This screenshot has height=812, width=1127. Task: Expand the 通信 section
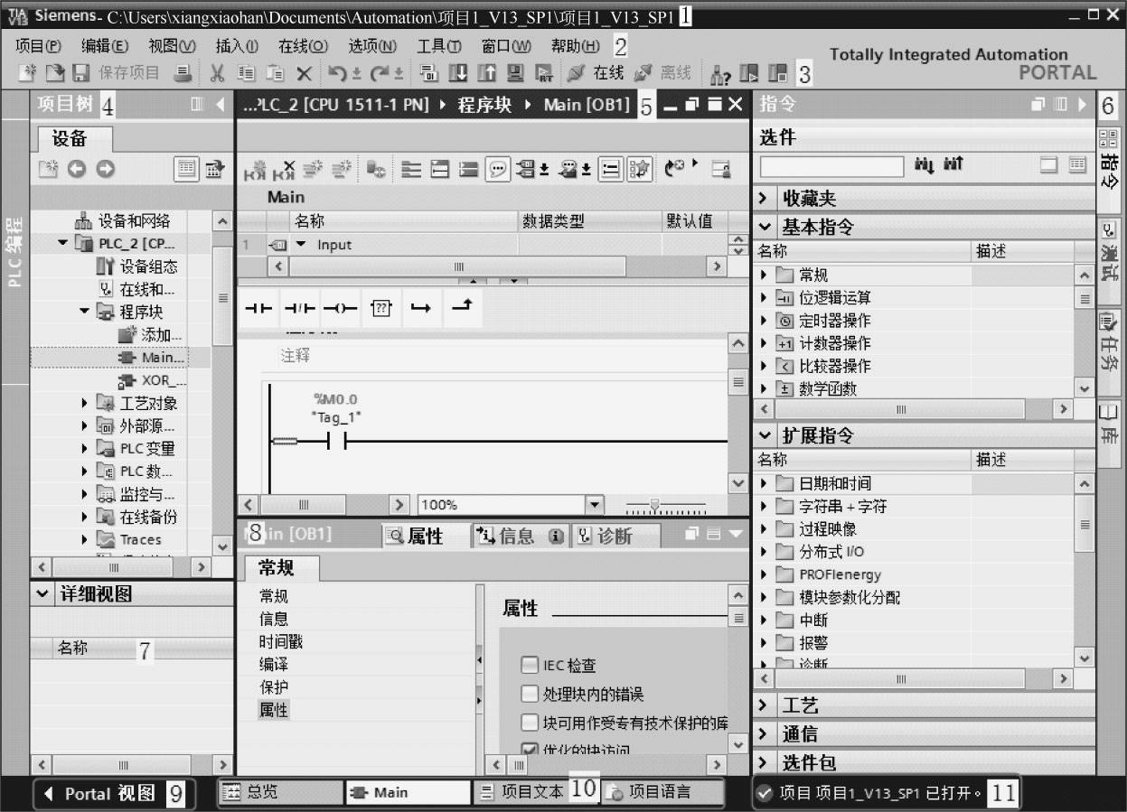click(764, 734)
